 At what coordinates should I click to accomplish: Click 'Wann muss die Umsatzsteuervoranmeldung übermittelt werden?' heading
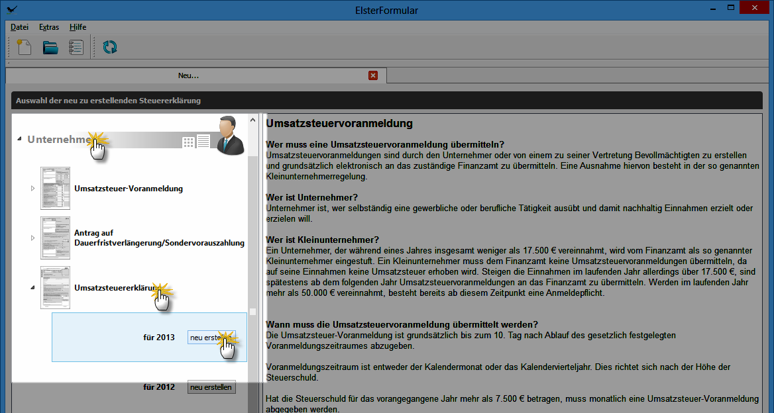coord(402,325)
